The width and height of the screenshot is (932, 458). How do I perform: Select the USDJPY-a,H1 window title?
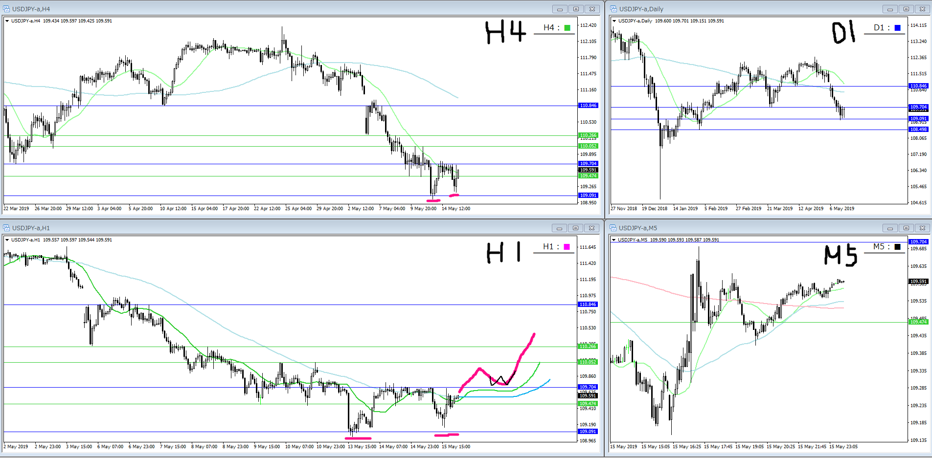31,228
